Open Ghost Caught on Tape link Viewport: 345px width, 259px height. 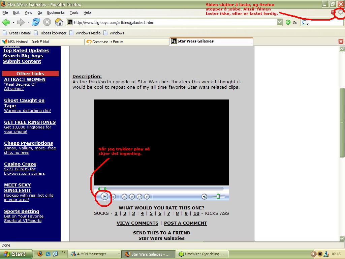[24, 103]
